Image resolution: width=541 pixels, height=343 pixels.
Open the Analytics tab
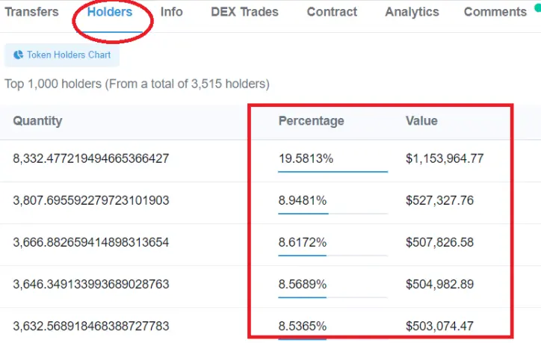(412, 12)
